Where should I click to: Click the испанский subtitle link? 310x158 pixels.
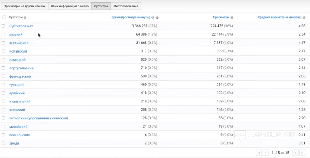point(18,51)
